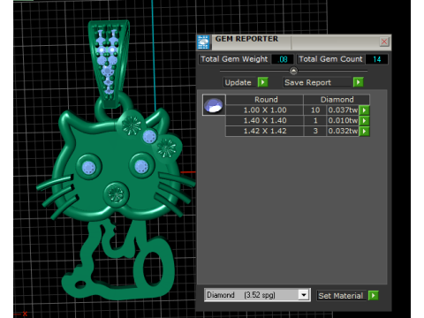Click arrow for the 1.00 X 1.00 row

point(364,110)
